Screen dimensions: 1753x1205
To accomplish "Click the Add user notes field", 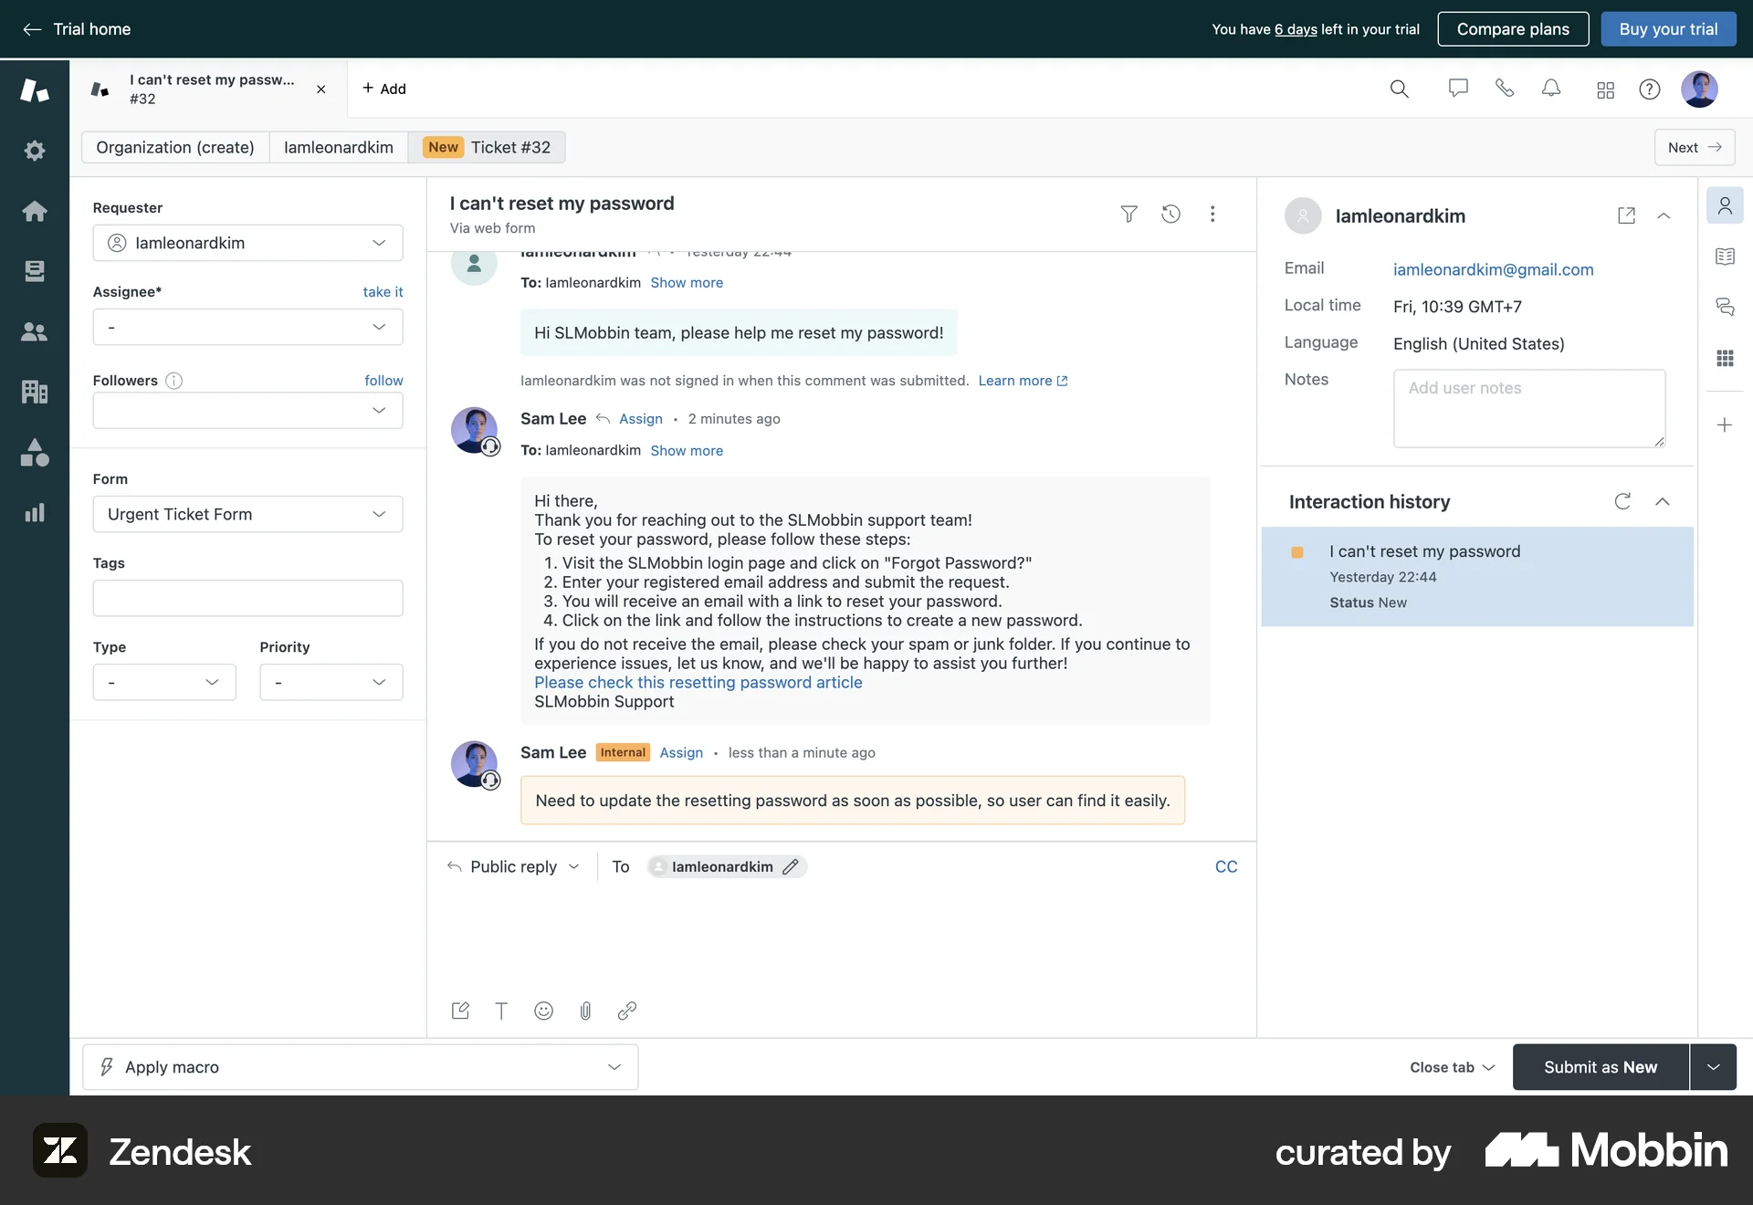I will 1528,408.
